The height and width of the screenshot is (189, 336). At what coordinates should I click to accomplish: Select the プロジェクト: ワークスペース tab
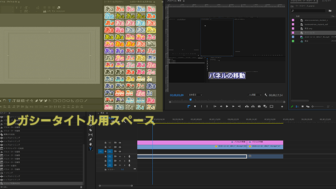coord(303,1)
